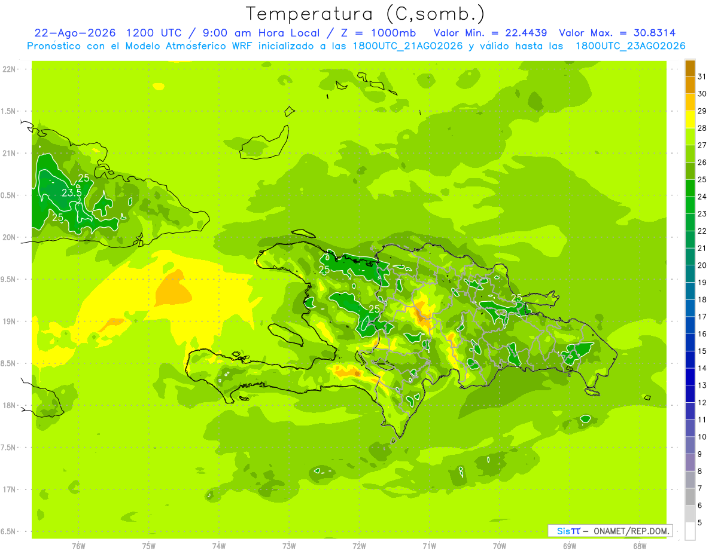The width and height of the screenshot is (718, 554).
Task: Click the "70W" longitude label
Action: [x=500, y=546]
